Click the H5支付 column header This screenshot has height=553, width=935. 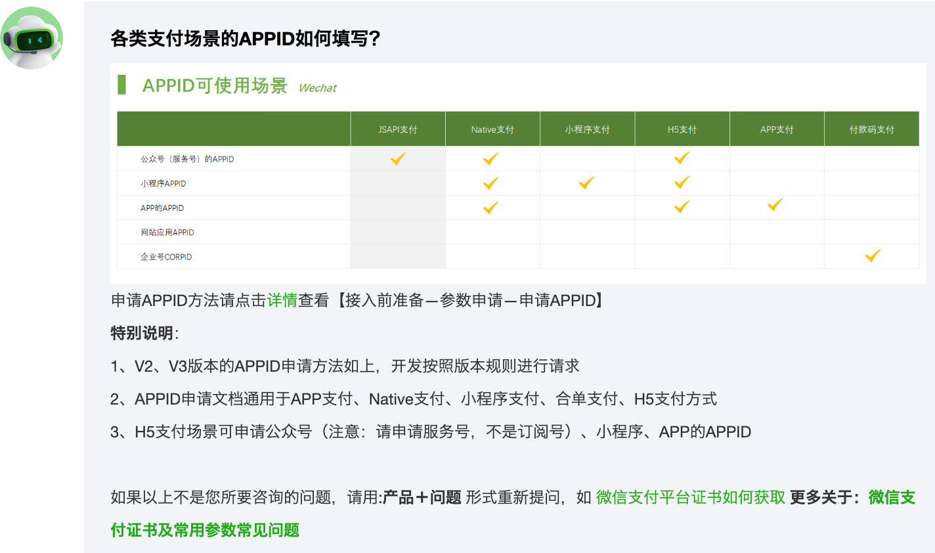682,129
